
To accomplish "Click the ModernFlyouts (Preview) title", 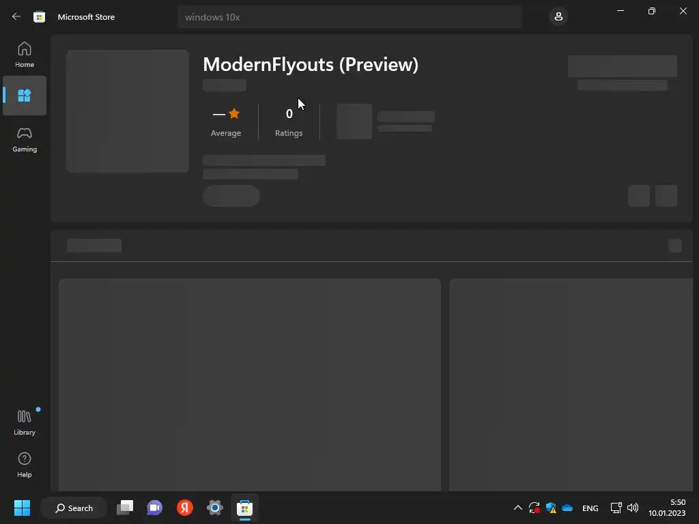I will pyautogui.click(x=311, y=65).
